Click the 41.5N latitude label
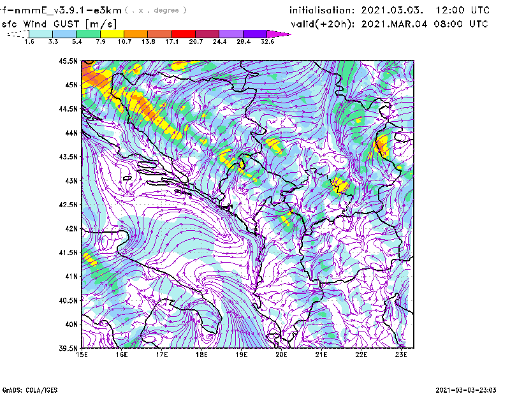510x394 pixels. click(68, 252)
